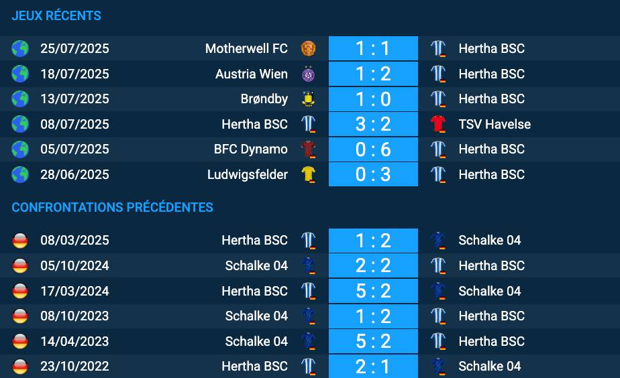Click the Austria Wien purple crest
The width and height of the screenshot is (620, 378).
[x=308, y=74]
